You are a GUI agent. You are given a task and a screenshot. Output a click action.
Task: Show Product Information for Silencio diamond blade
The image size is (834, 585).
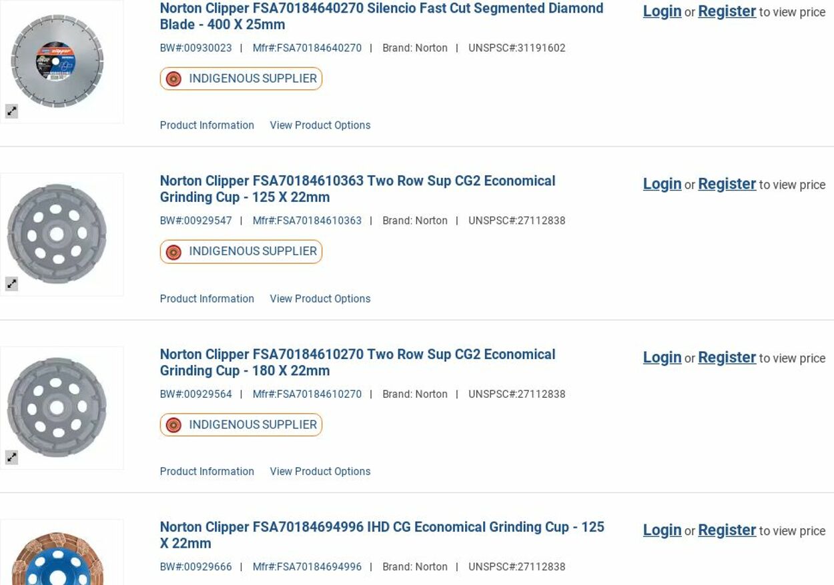(207, 125)
